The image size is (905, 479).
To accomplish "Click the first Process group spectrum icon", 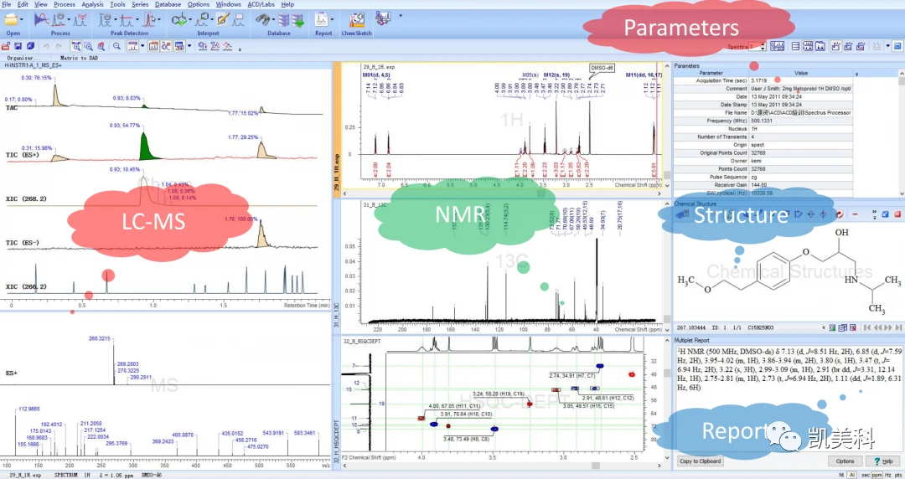I will 41,19.
